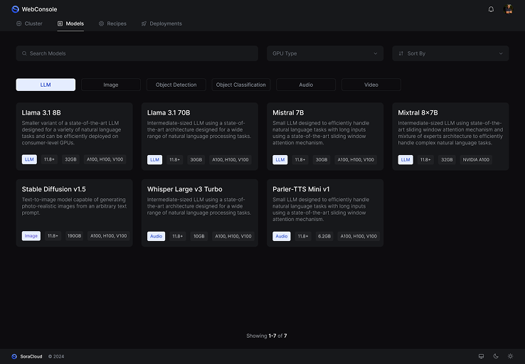Click A100, H100, V100 badge on Mistral 7B
525x364 pixels.
[356, 159]
